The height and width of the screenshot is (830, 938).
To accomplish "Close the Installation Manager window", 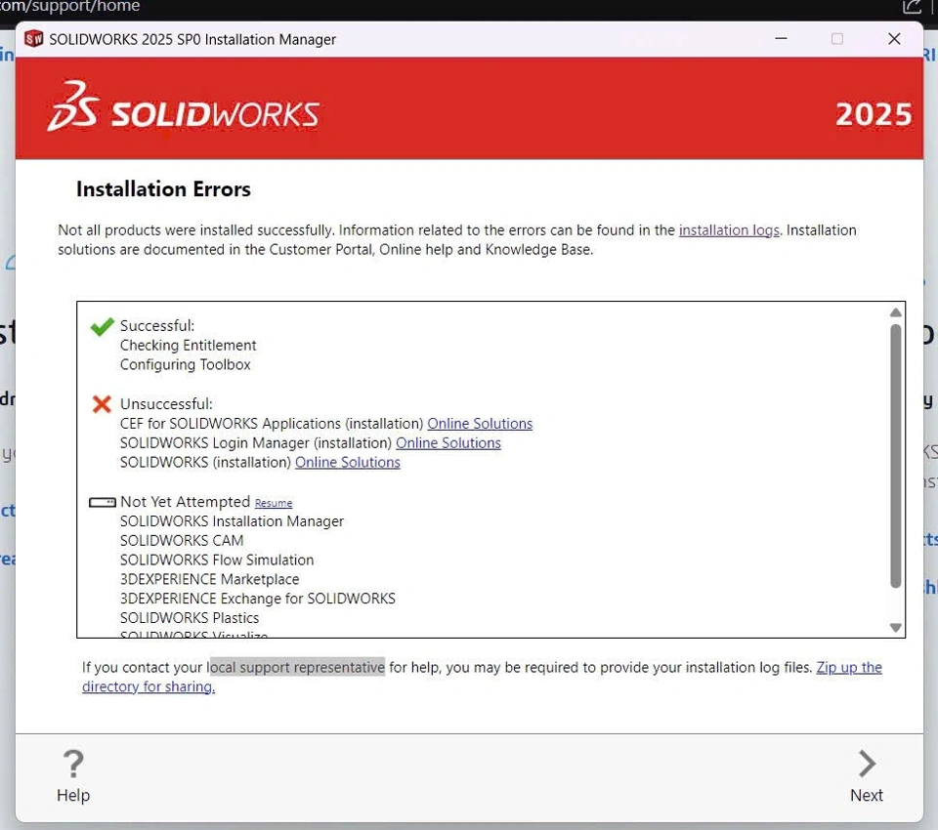I will 894,39.
